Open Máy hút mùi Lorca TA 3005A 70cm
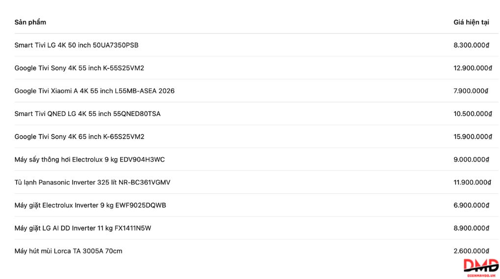500x279 pixels. [68, 251]
